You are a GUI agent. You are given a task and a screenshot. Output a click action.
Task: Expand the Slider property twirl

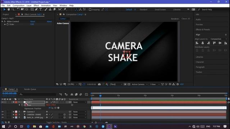[5, 24]
